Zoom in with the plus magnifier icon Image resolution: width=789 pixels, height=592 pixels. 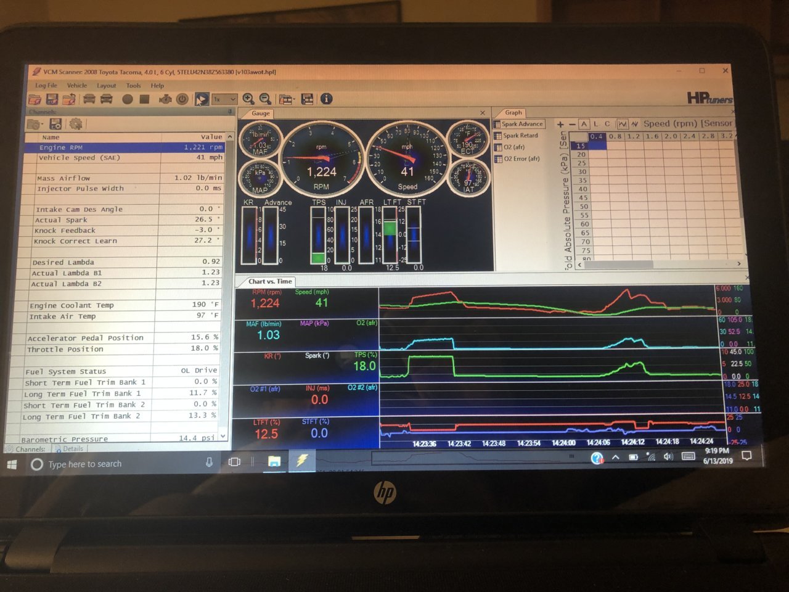pos(248,99)
